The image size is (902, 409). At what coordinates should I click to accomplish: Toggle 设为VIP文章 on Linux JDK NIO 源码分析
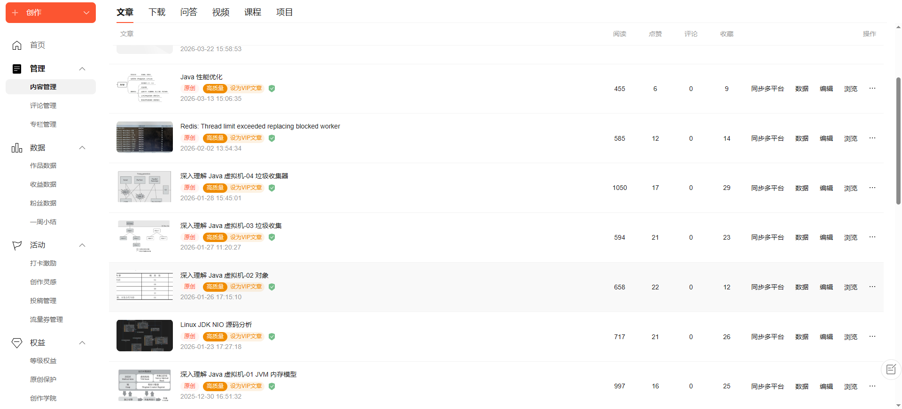[246, 336]
